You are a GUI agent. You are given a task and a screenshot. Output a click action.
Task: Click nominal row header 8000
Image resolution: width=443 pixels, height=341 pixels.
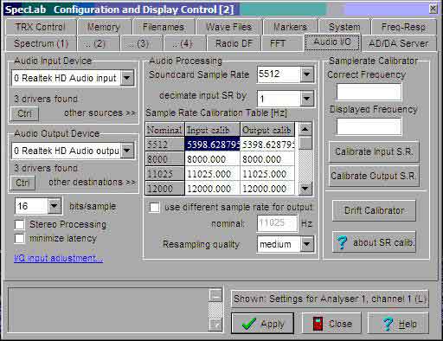164,159
